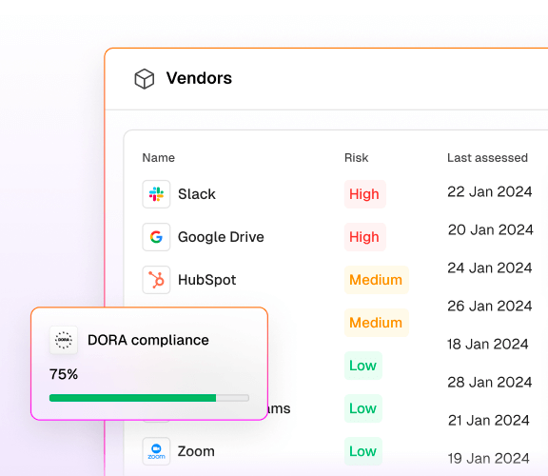
Task: Click the Last assessed column header
Action: point(487,158)
